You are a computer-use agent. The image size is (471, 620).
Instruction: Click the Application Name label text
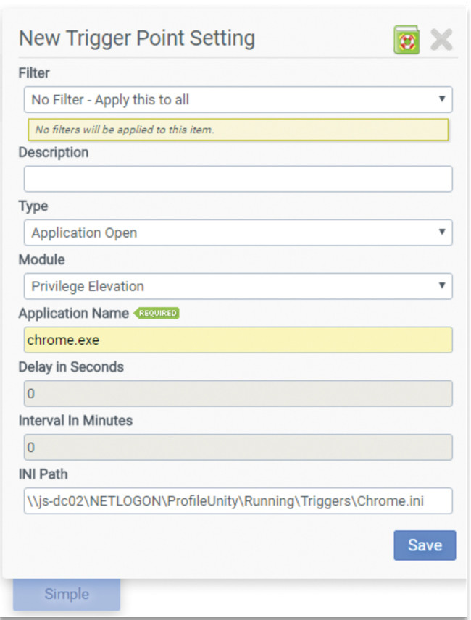[73, 314]
